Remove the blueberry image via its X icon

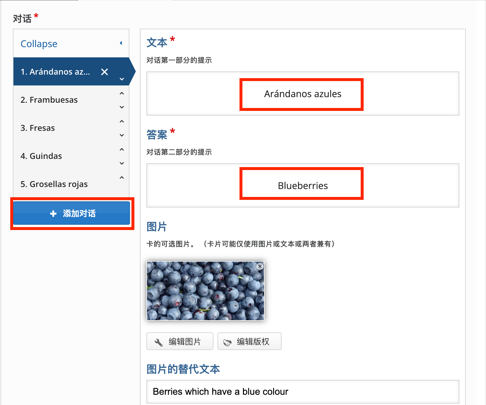click(260, 266)
